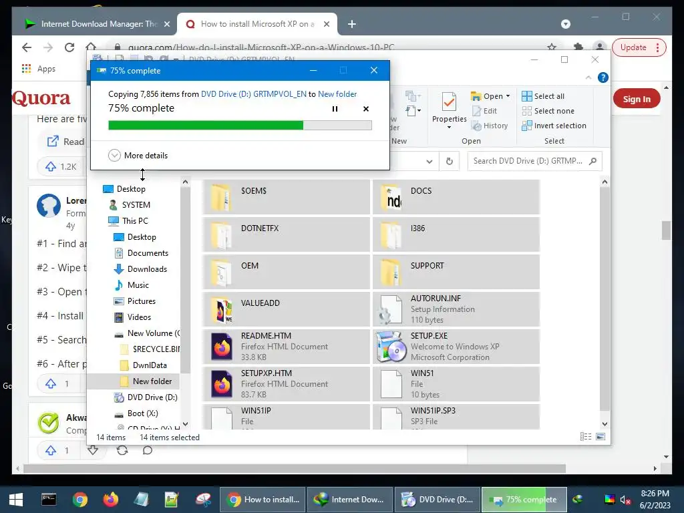The width and height of the screenshot is (684, 513).
Task: Select the SUPPORT folder
Action: coord(456,273)
